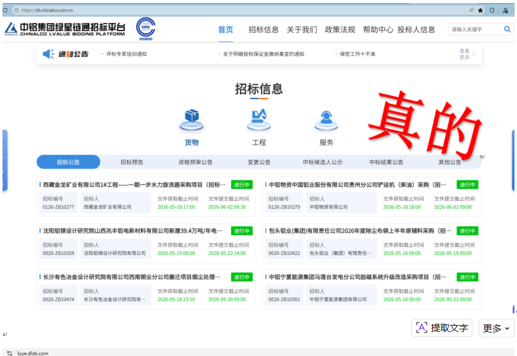Click 进行中 badge on 中铝宁夏能源 tender
The height and width of the screenshot is (356, 517).
[467, 277]
